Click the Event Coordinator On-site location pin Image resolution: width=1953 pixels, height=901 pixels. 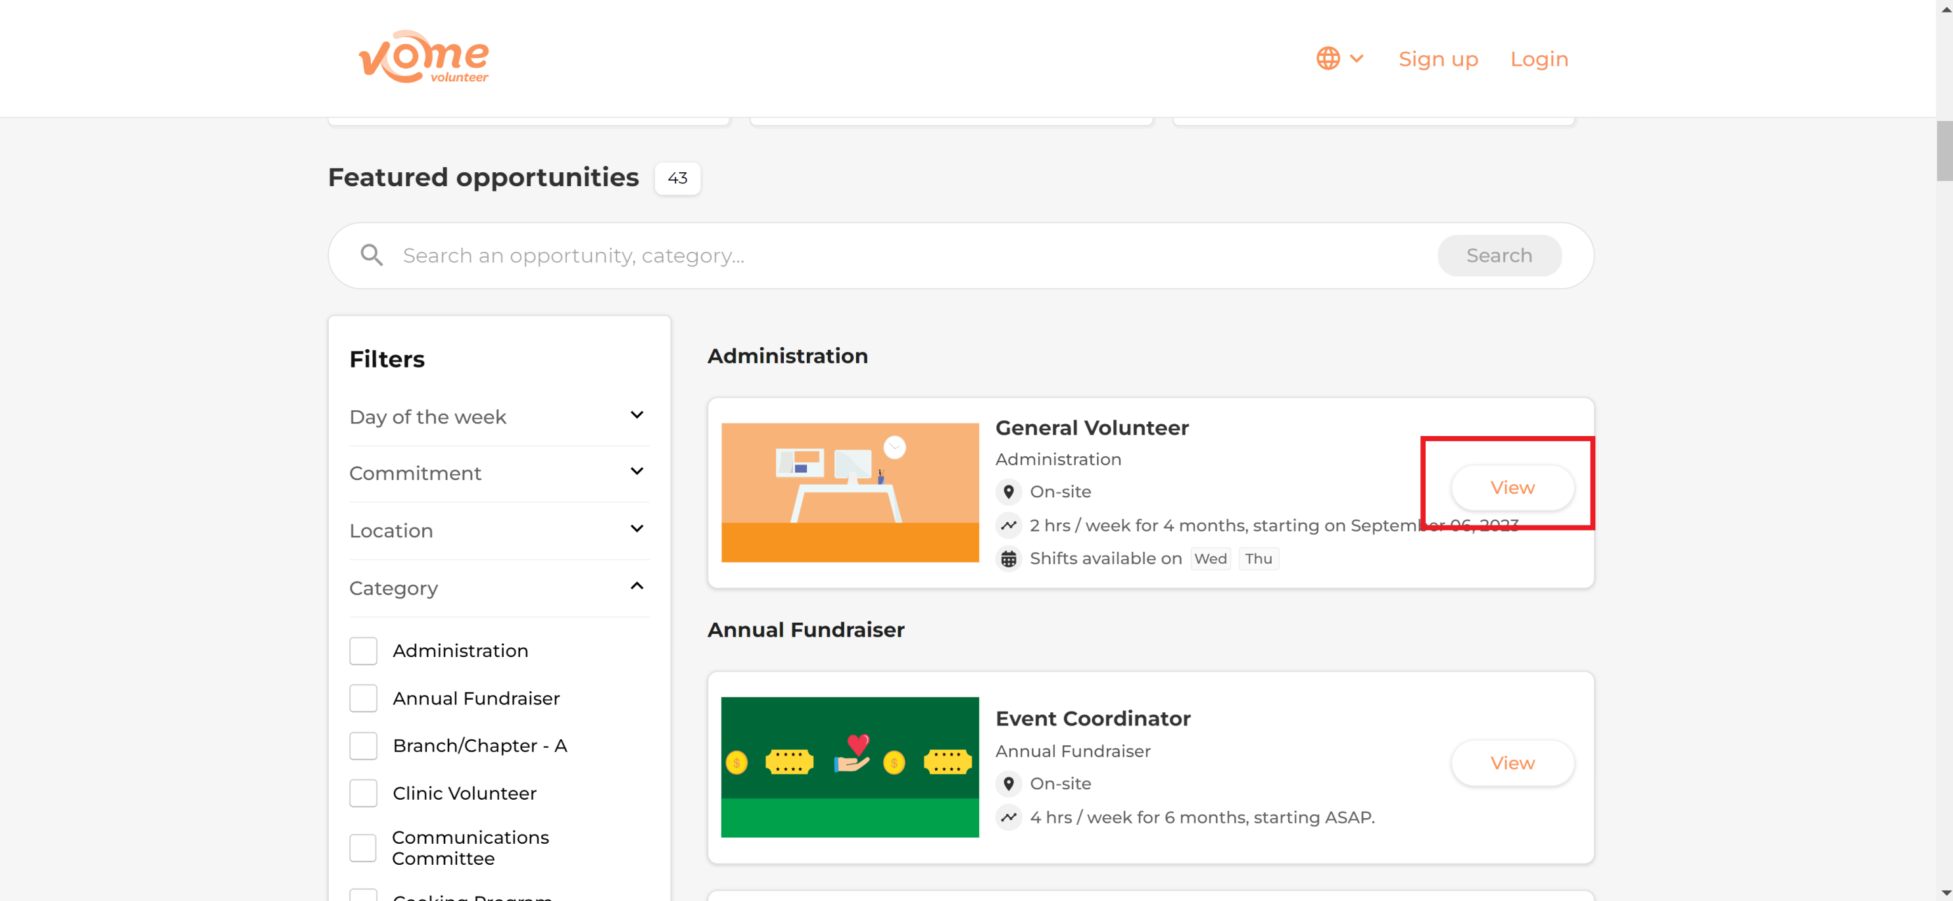pos(1008,783)
